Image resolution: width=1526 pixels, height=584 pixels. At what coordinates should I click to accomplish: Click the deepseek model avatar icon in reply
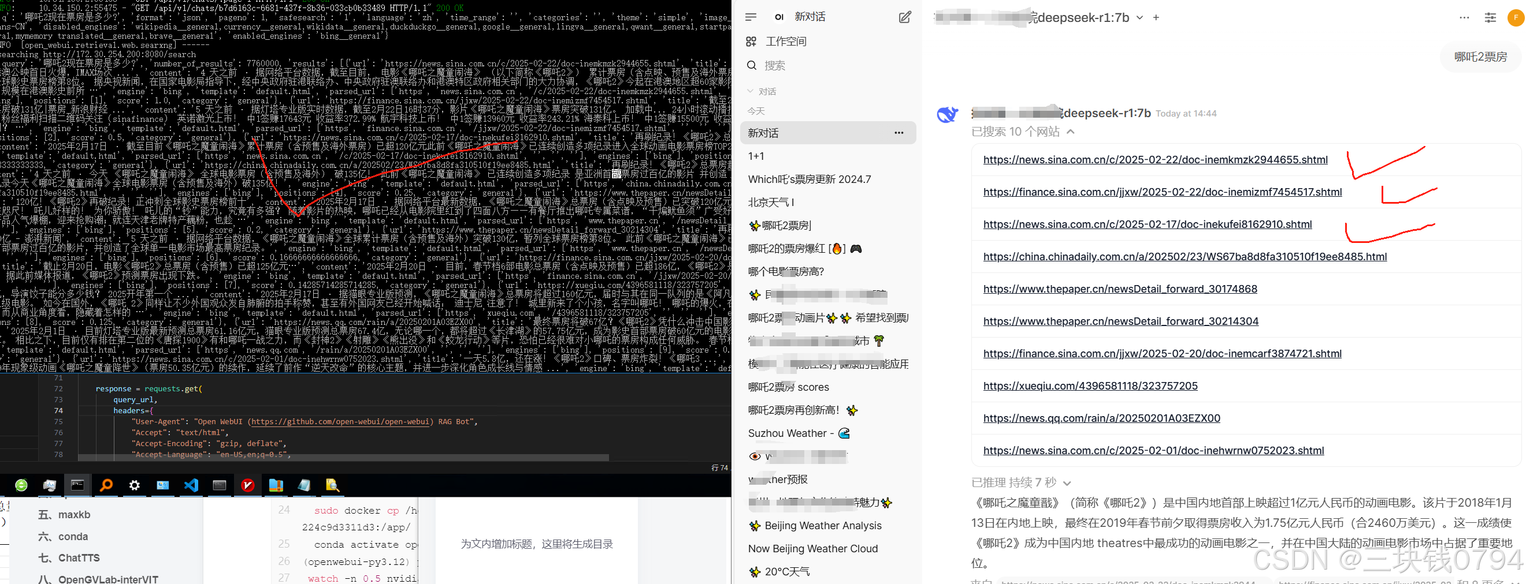[x=947, y=114]
